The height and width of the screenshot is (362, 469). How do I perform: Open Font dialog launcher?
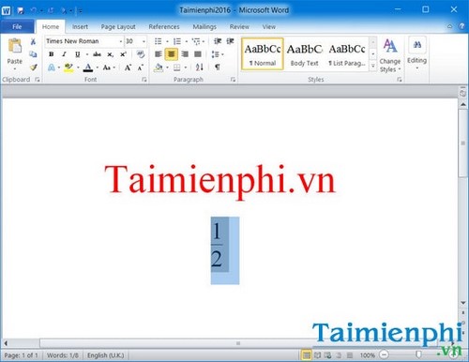coord(144,80)
